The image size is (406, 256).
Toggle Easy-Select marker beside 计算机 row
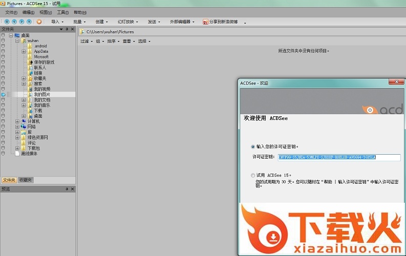[3, 121]
